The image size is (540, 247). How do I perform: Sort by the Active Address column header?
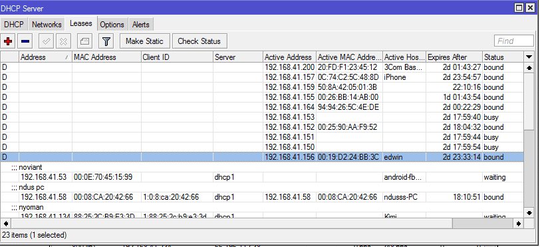pos(290,57)
